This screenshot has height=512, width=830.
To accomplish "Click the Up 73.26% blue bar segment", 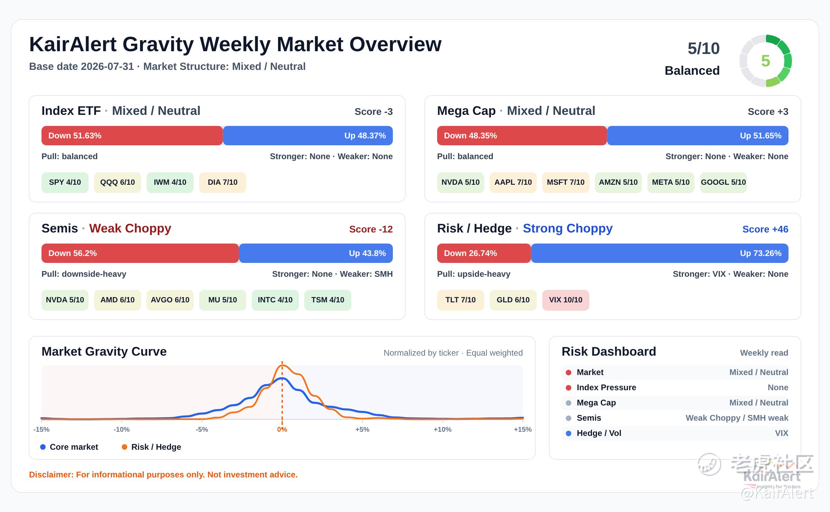I will pos(660,253).
